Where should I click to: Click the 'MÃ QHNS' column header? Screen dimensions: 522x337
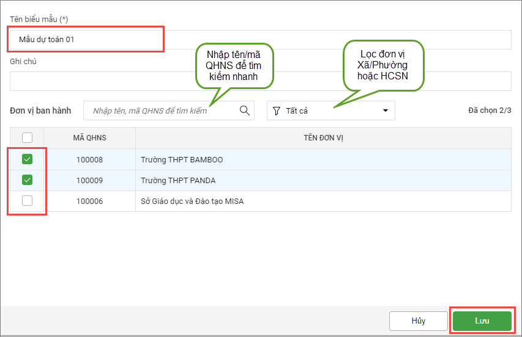(89, 138)
